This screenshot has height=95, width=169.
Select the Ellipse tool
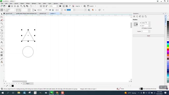(x=2, y=36)
